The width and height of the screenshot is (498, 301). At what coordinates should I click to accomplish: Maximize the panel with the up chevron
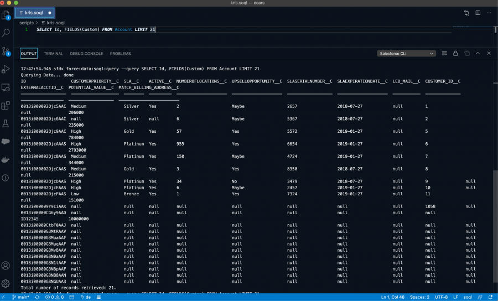click(x=478, y=53)
